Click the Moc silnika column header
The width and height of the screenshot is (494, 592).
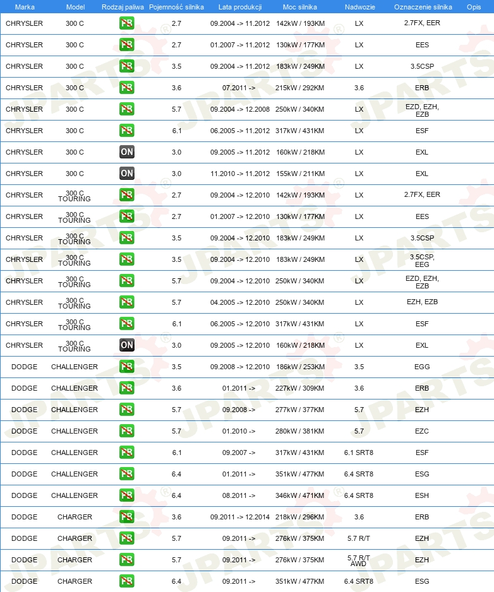tap(299, 7)
